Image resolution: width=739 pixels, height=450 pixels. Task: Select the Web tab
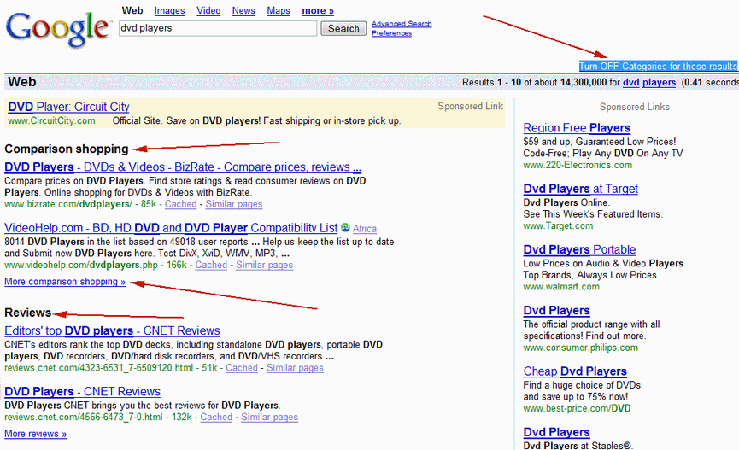pos(132,10)
